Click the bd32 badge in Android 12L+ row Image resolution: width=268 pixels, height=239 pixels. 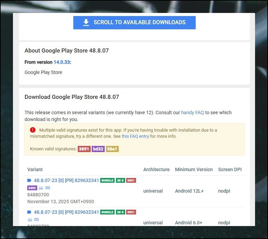tap(32, 188)
